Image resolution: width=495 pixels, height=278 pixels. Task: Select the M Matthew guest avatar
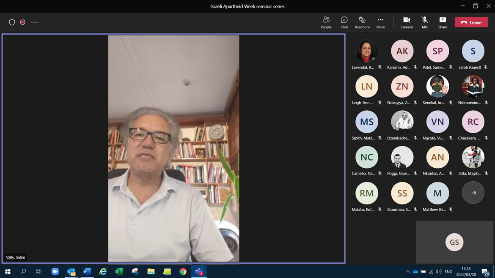point(437,193)
